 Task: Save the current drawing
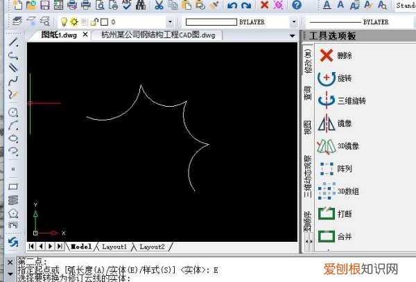[x=44, y=5]
